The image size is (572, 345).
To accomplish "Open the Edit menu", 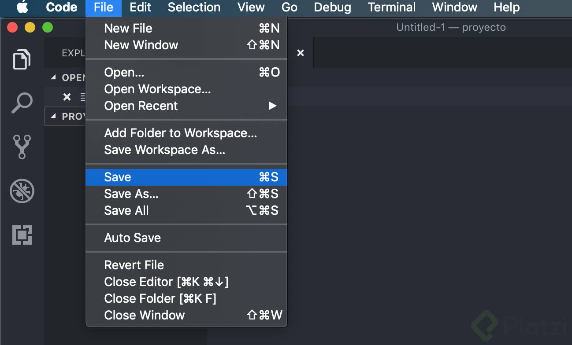I will pos(141,7).
